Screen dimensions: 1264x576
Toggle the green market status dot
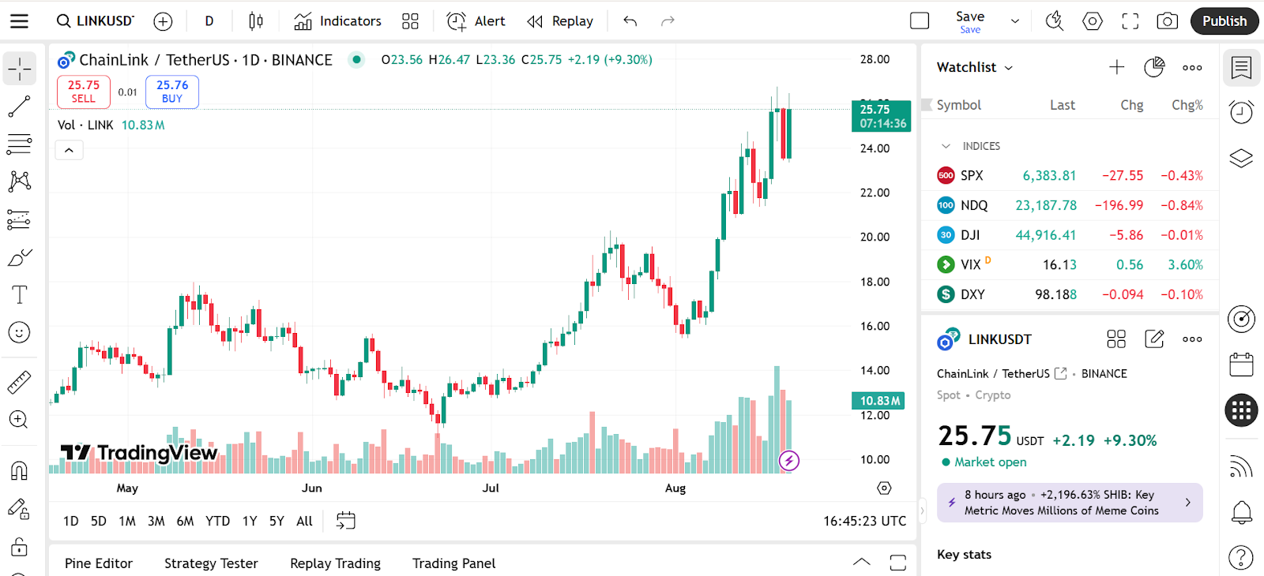click(357, 59)
